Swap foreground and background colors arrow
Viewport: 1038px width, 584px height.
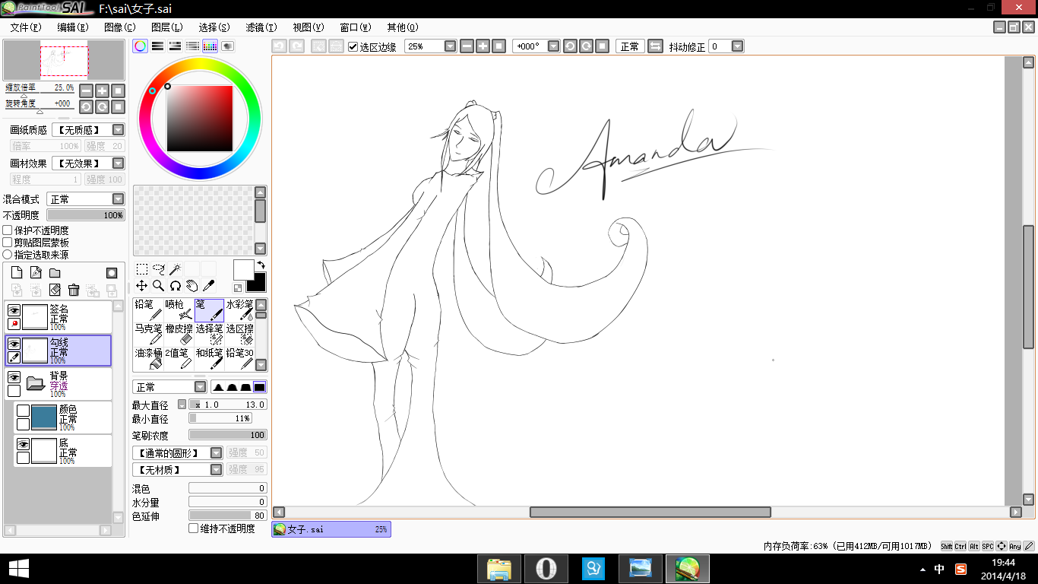coord(261,265)
